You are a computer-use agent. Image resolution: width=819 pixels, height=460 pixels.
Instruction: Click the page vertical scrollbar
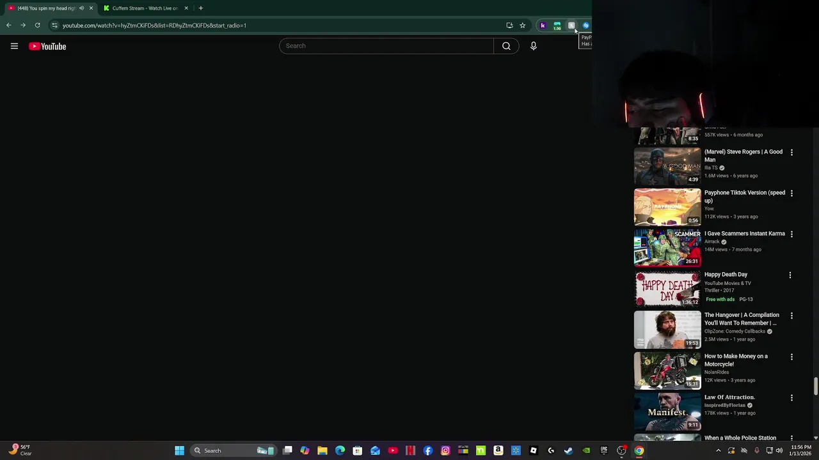click(815, 386)
